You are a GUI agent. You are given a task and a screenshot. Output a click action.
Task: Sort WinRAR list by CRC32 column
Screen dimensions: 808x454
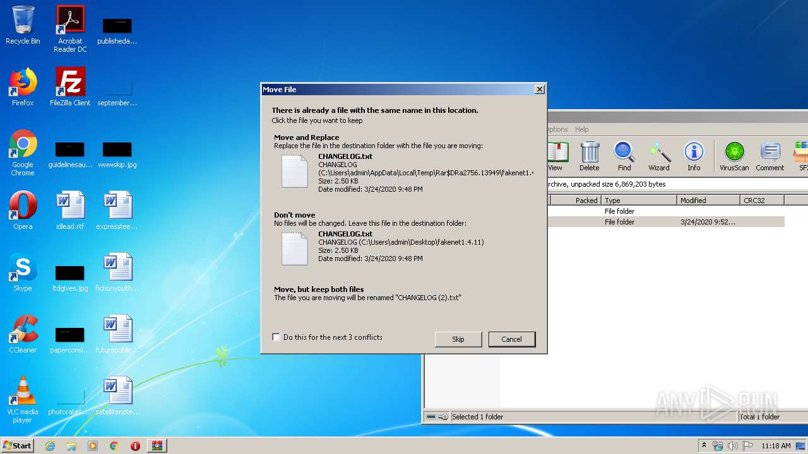pyautogui.click(x=761, y=200)
